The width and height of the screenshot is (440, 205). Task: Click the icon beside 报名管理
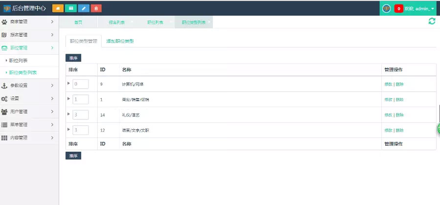point(4,35)
